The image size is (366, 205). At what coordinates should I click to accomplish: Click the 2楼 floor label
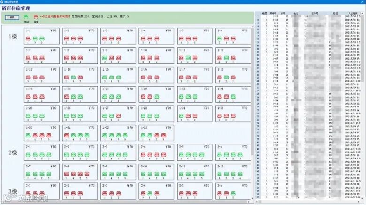pyautogui.click(x=13, y=152)
